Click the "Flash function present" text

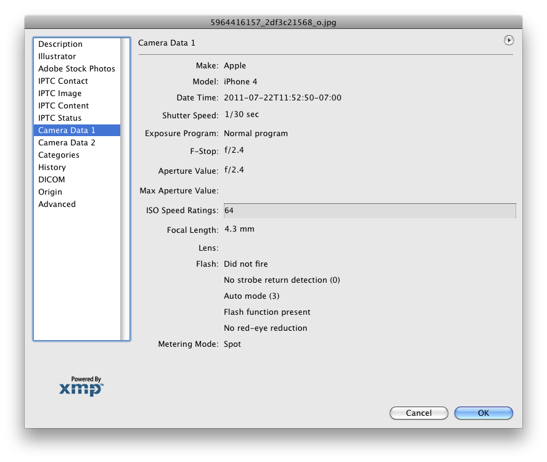click(267, 312)
